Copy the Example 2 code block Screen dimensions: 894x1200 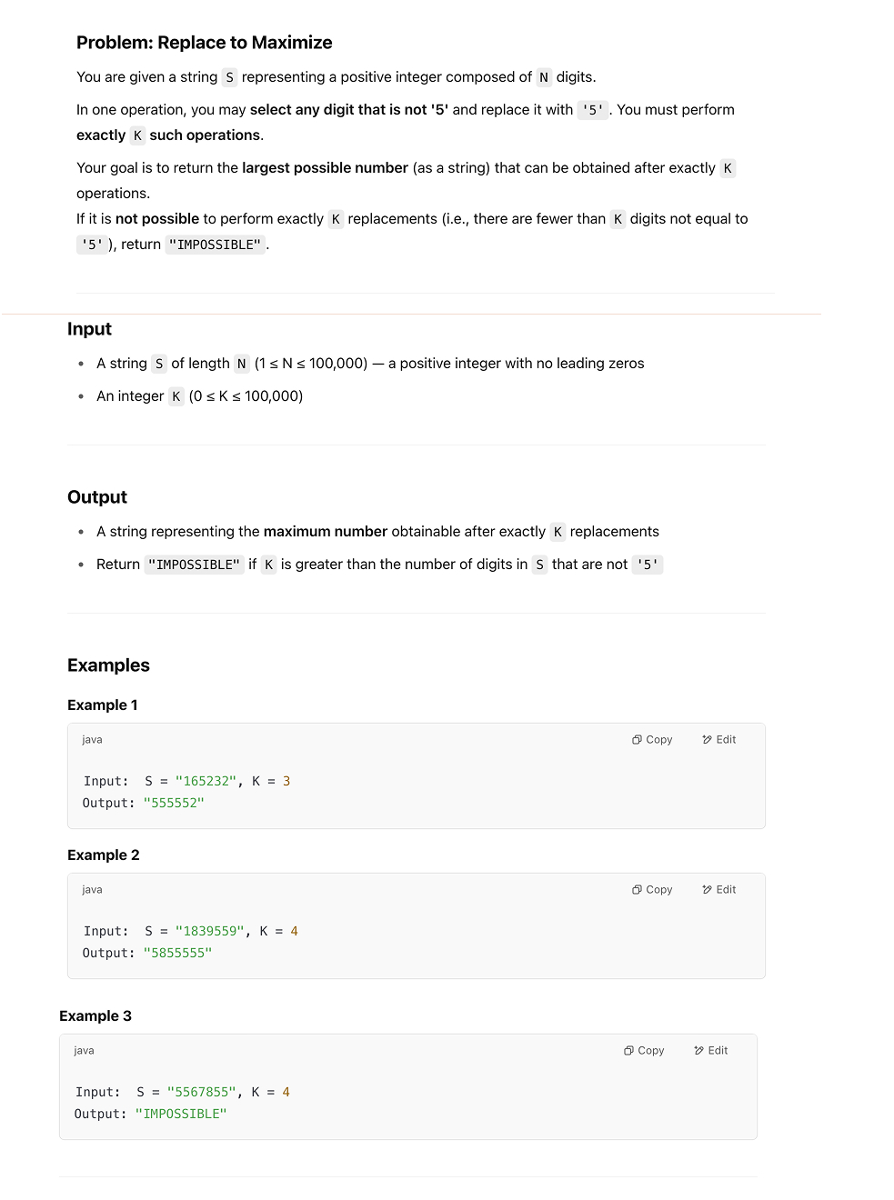[652, 890]
